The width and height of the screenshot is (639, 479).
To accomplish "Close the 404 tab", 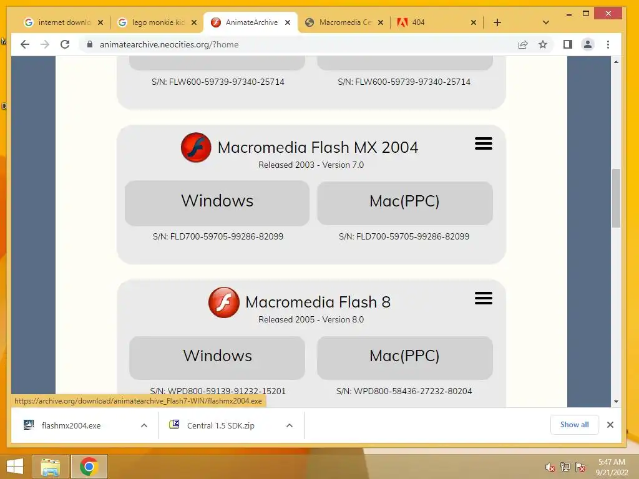I will [x=474, y=22].
